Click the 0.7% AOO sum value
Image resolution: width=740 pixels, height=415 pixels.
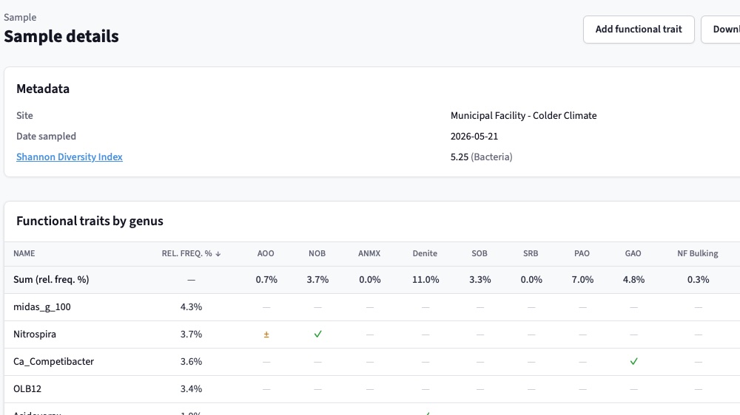(x=266, y=279)
